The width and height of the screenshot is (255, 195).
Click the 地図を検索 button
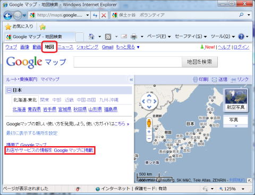(x=200, y=62)
